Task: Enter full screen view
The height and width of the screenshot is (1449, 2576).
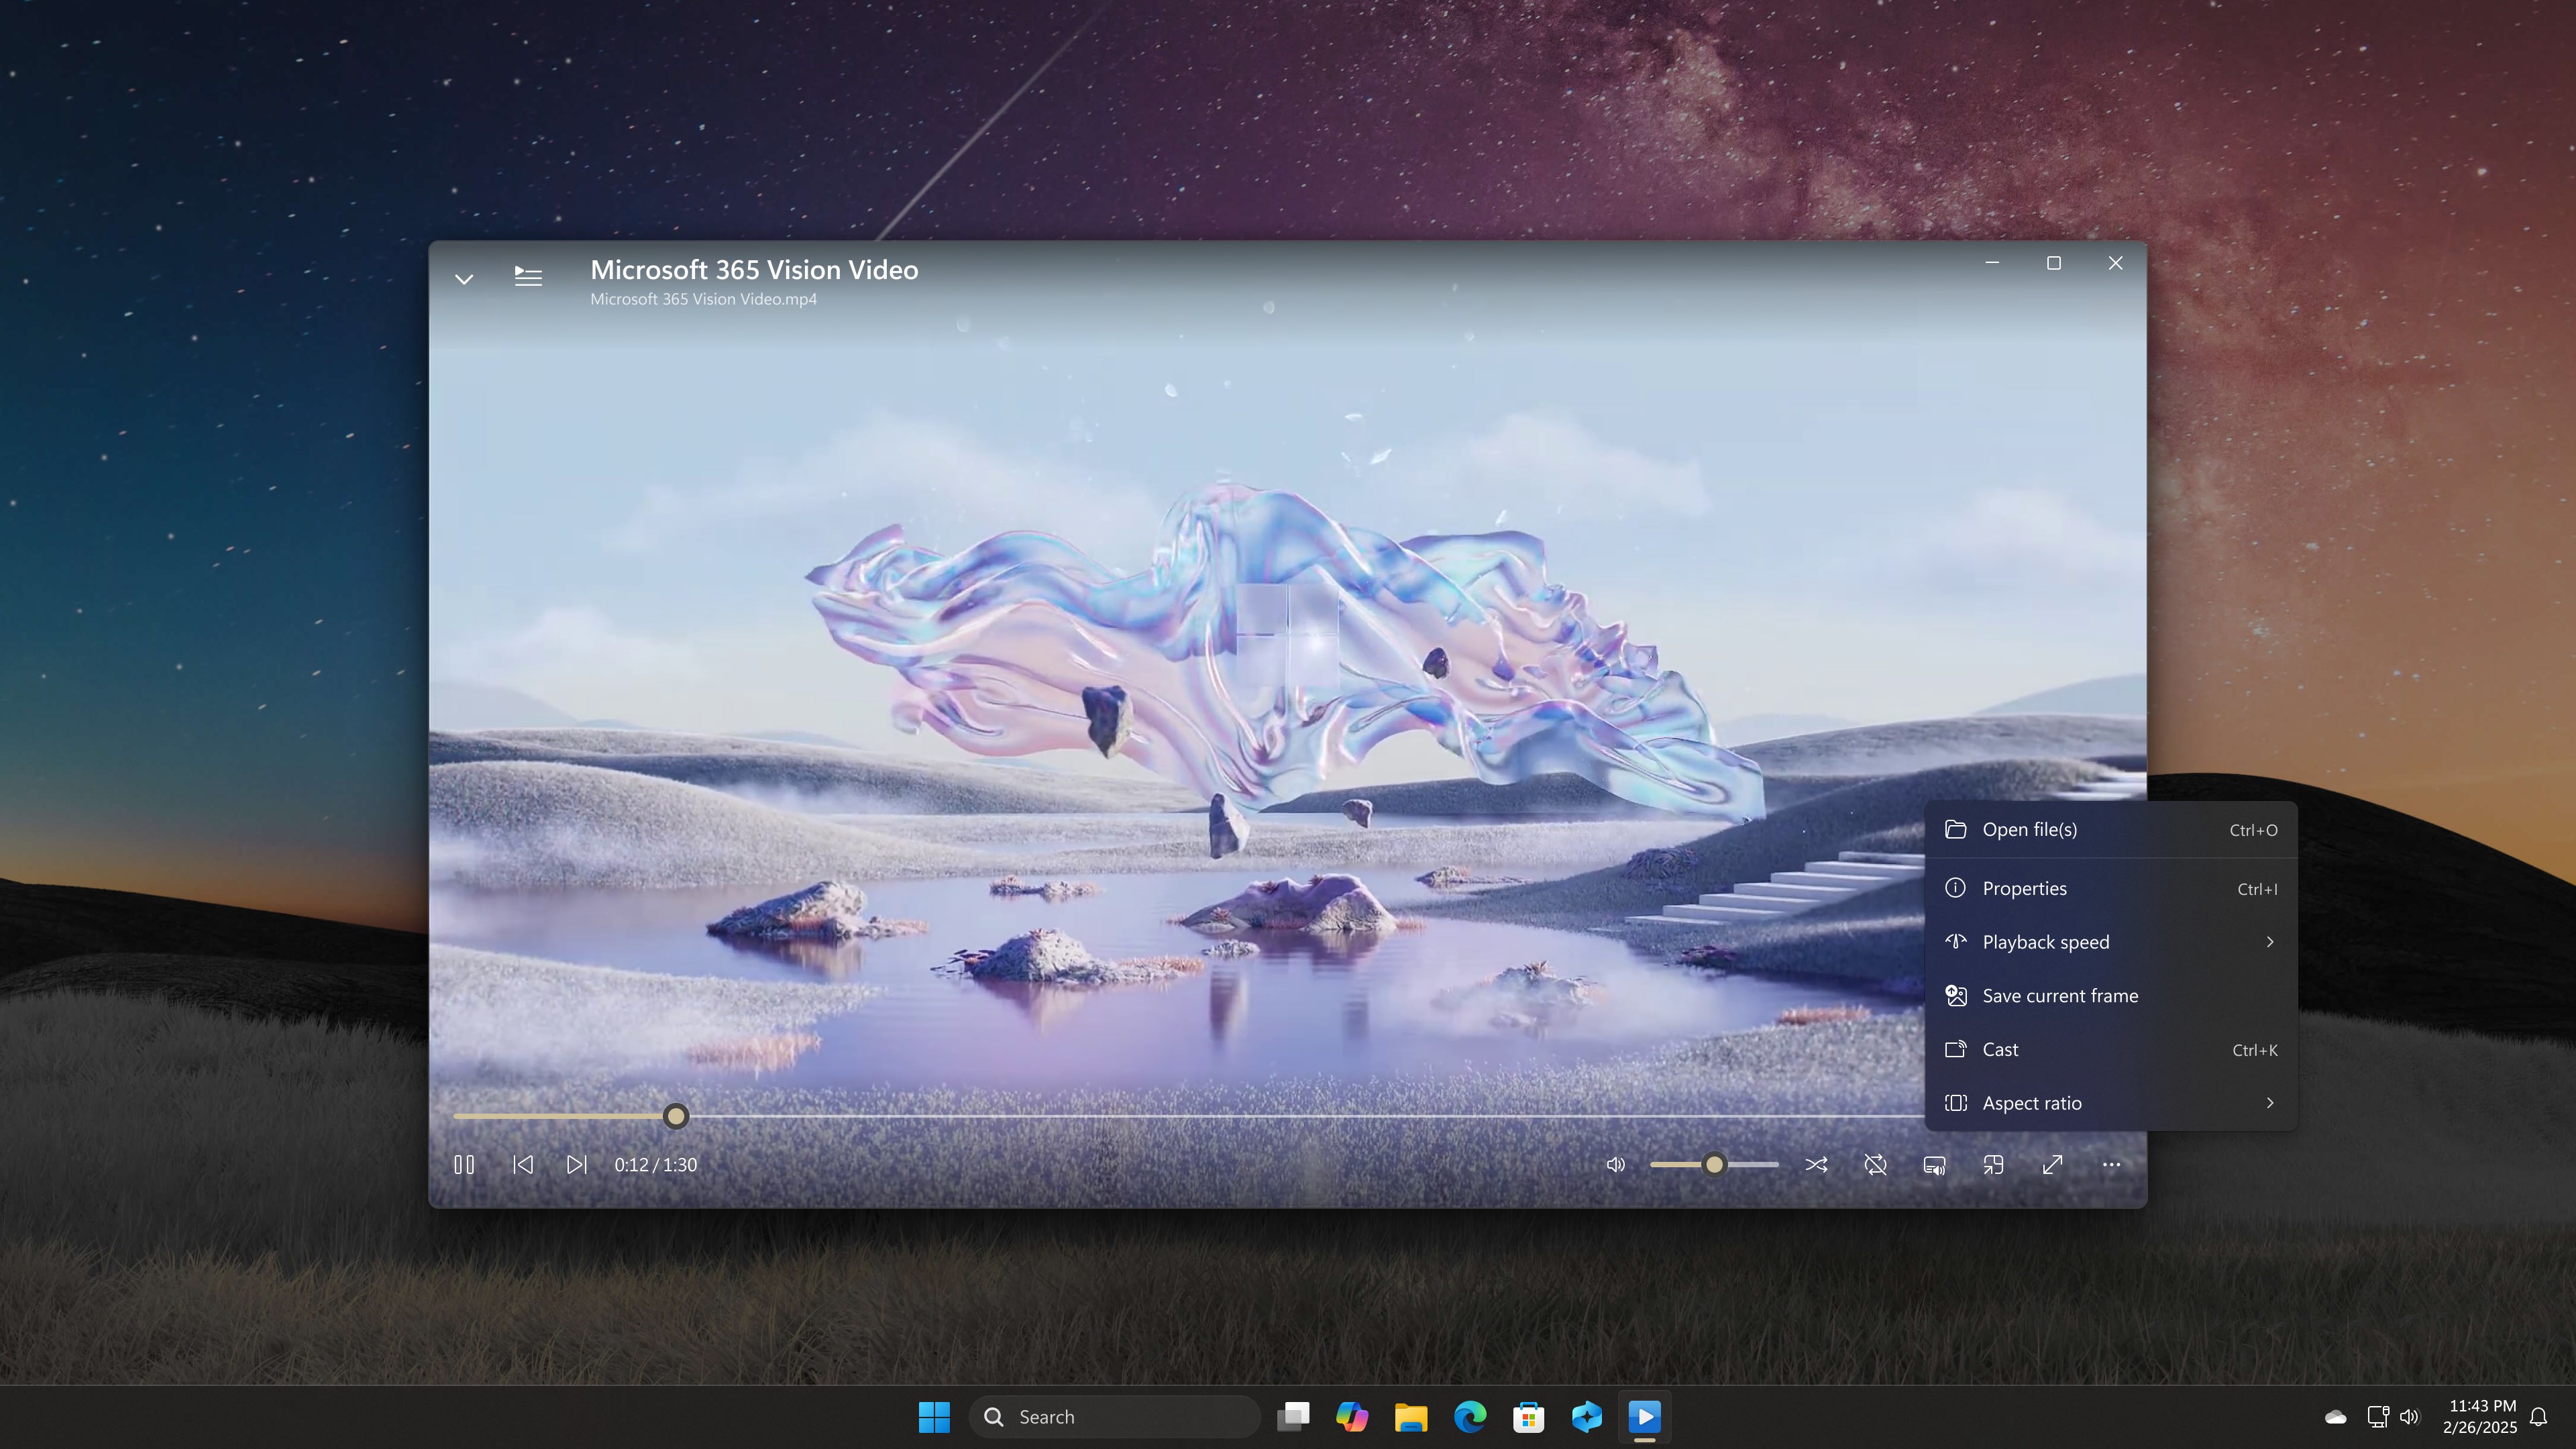Action: (2052, 1164)
